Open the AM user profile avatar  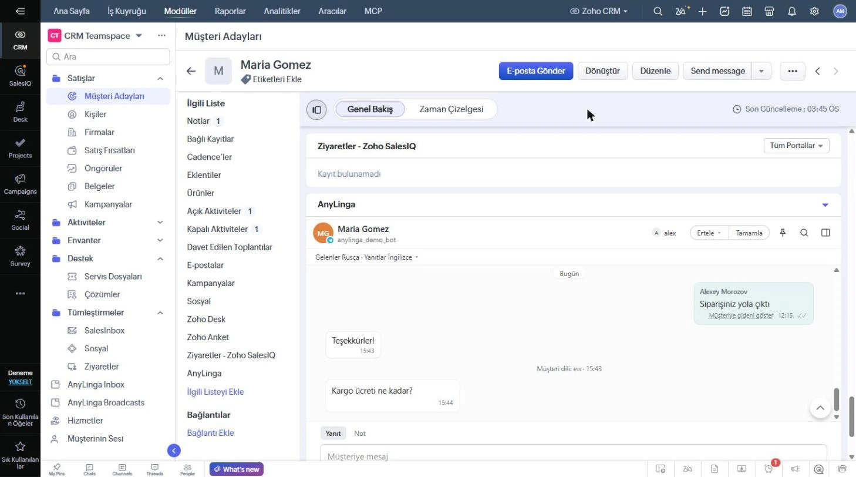[840, 11]
